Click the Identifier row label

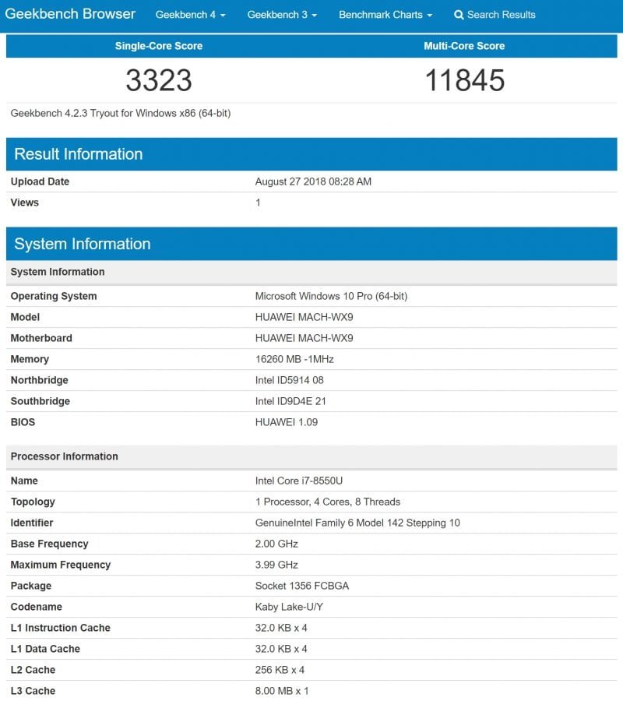(32, 523)
